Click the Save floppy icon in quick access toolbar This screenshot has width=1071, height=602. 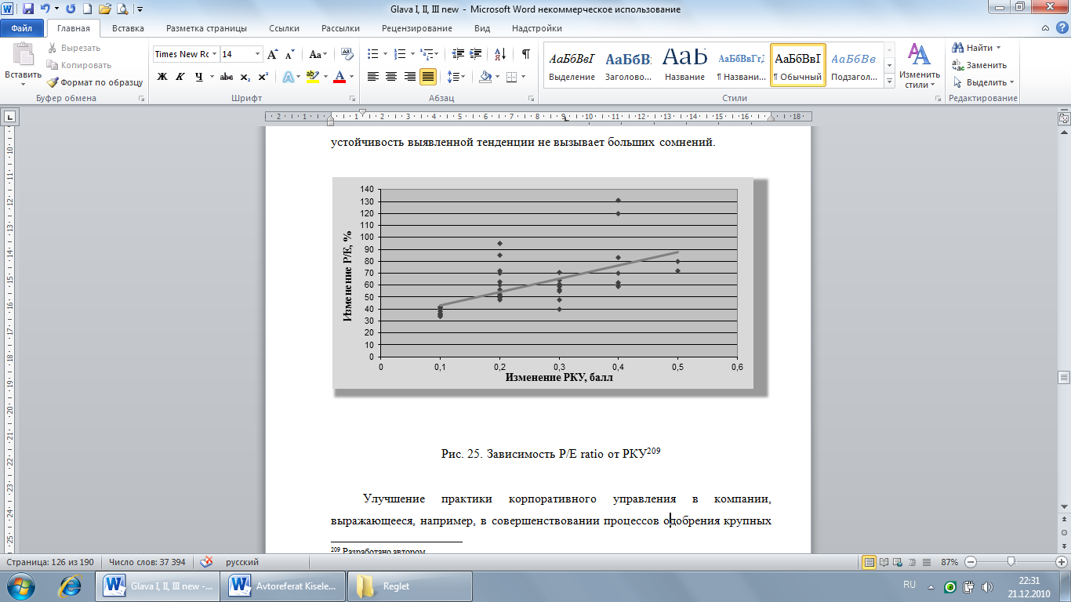pyautogui.click(x=28, y=9)
